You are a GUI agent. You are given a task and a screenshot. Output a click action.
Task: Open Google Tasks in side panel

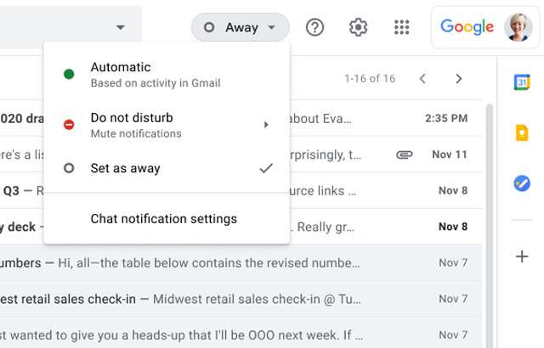[522, 182]
